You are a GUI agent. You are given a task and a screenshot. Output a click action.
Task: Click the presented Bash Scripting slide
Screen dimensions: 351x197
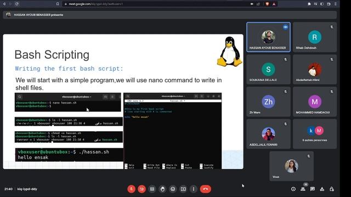click(x=123, y=102)
